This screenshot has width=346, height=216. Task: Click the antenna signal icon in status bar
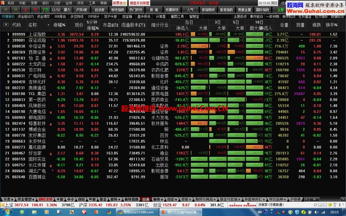pyautogui.click(x=335, y=204)
